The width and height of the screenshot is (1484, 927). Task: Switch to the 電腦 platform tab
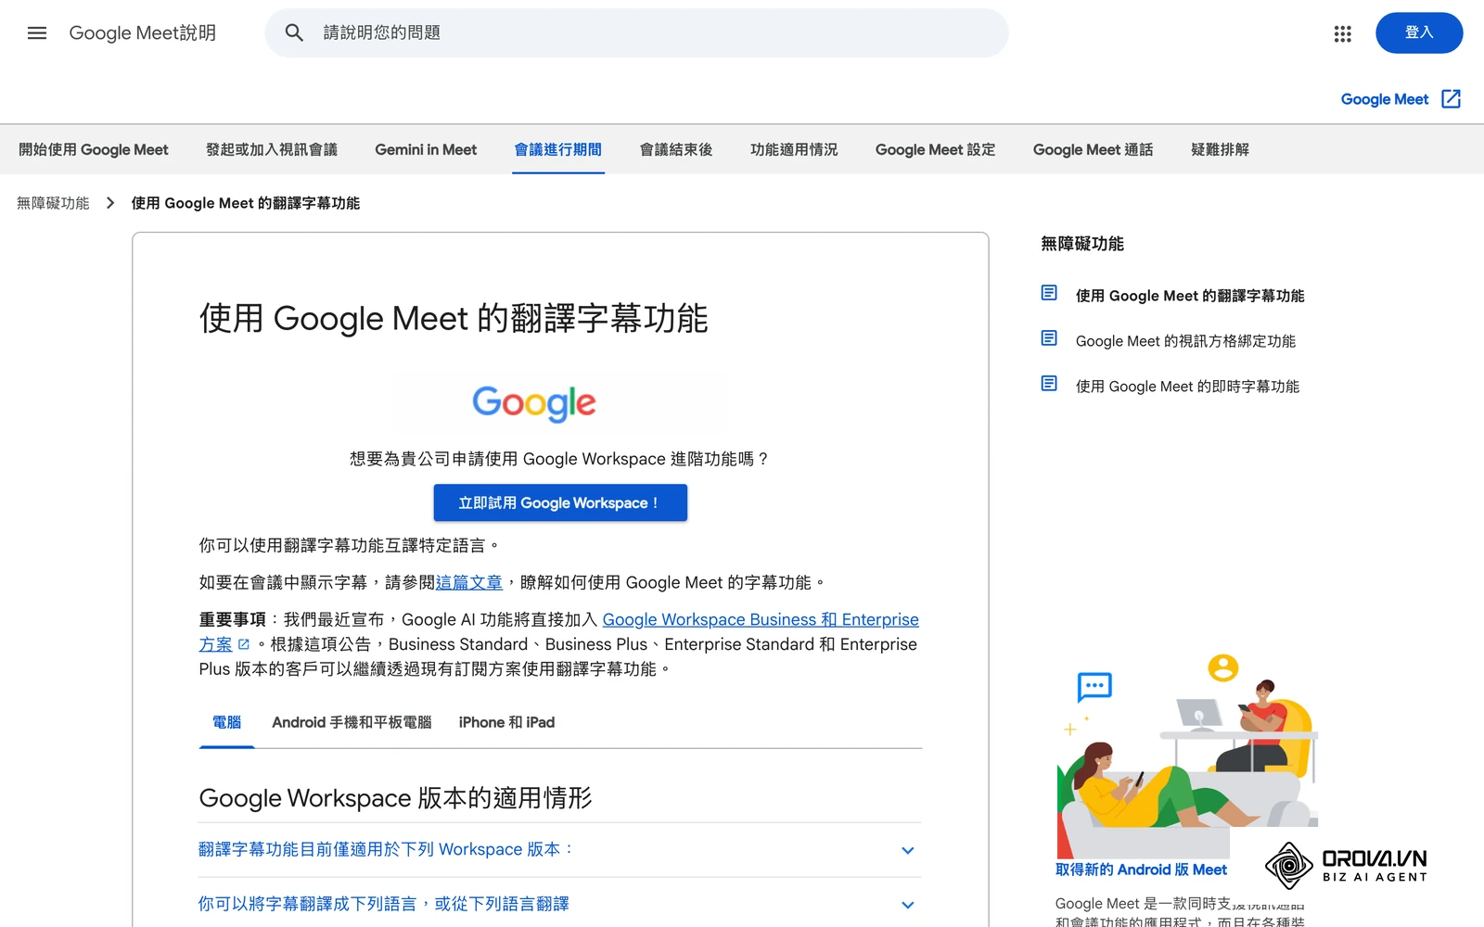click(x=226, y=722)
